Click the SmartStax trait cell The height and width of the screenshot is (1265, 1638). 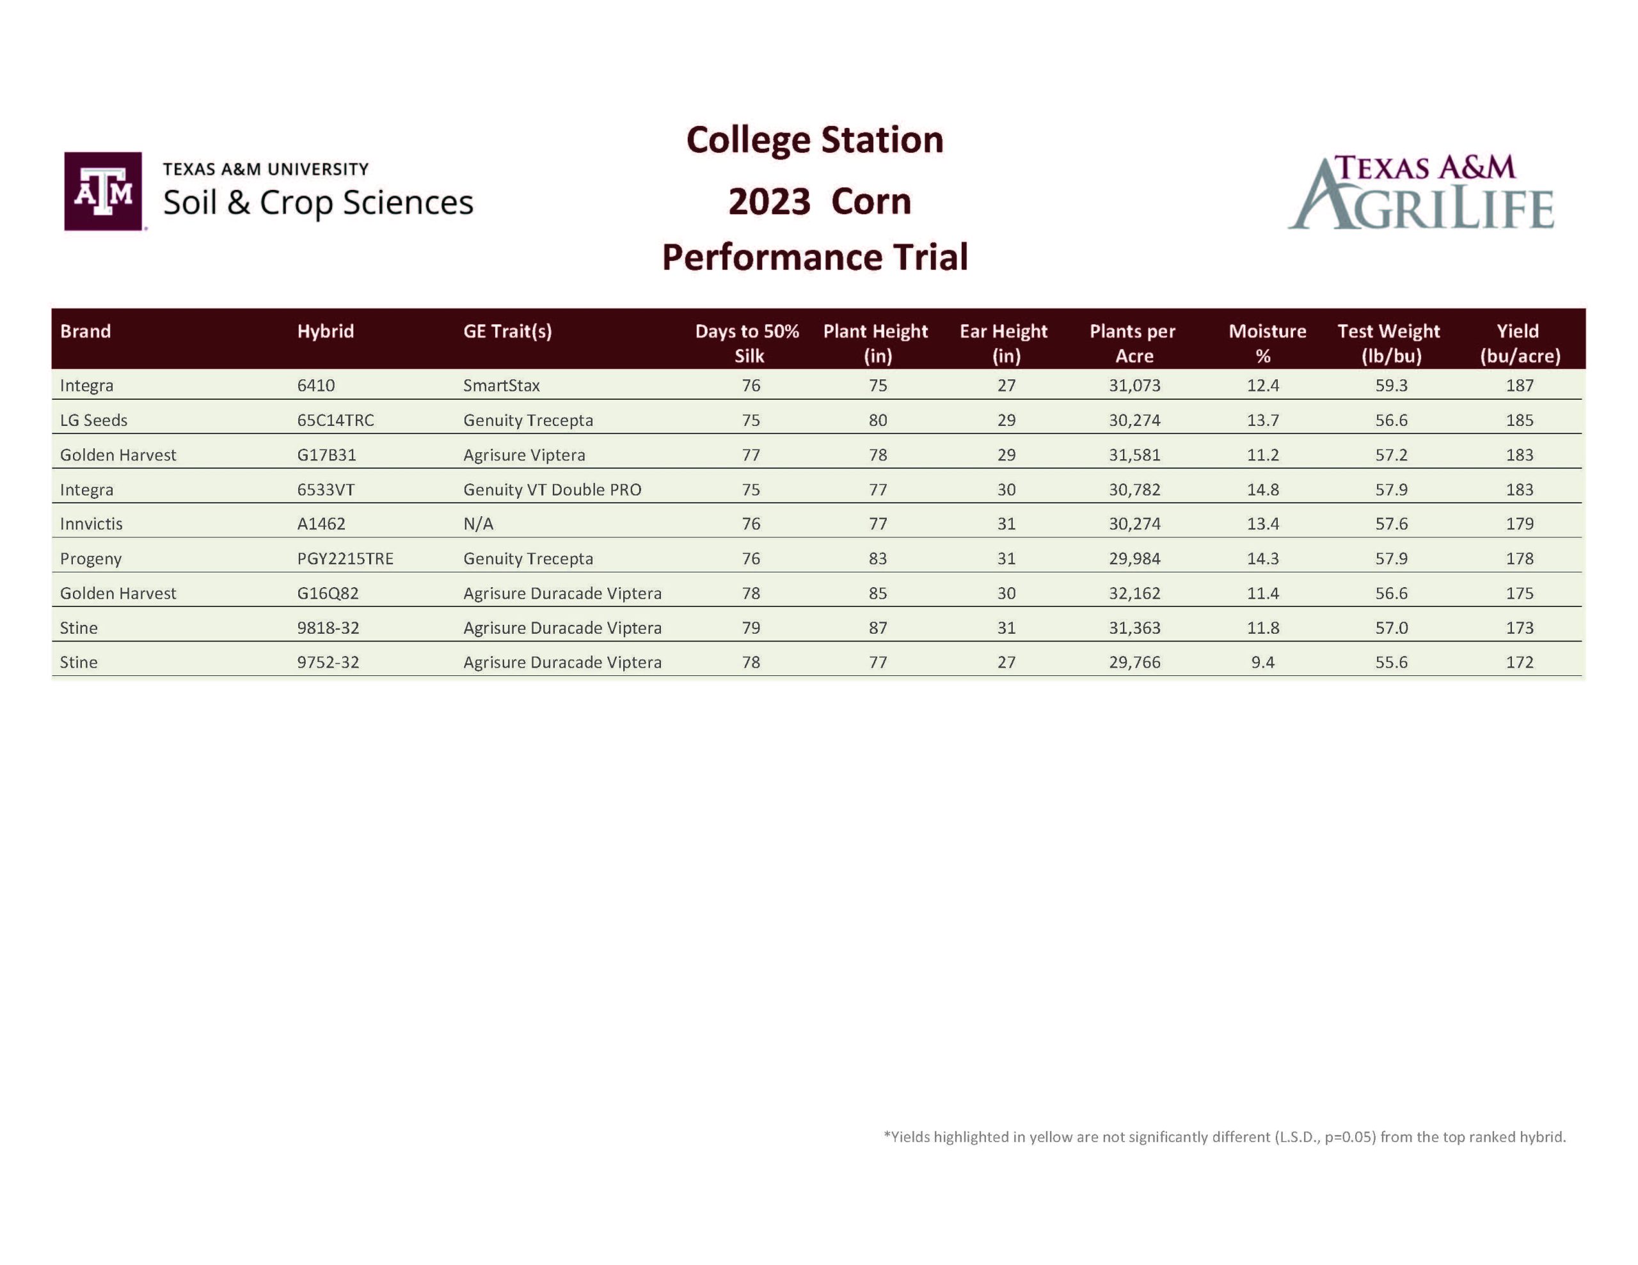click(502, 386)
